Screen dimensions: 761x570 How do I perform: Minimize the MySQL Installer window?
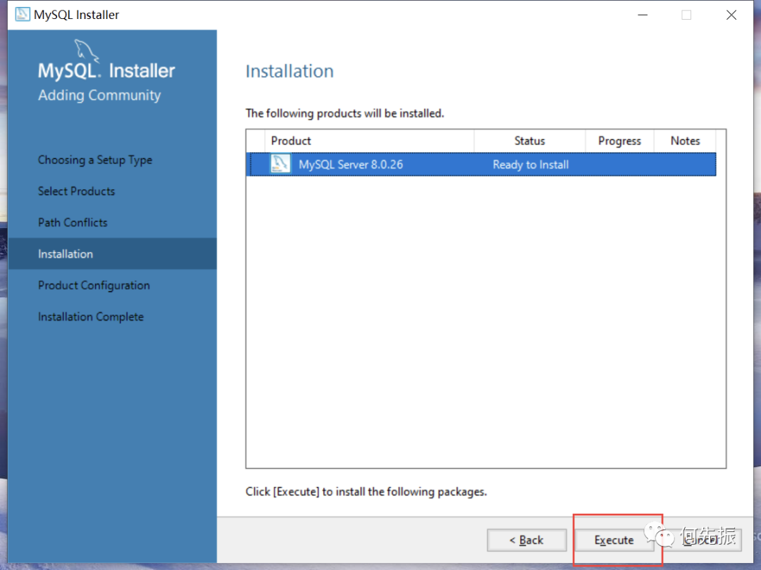pyautogui.click(x=643, y=15)
